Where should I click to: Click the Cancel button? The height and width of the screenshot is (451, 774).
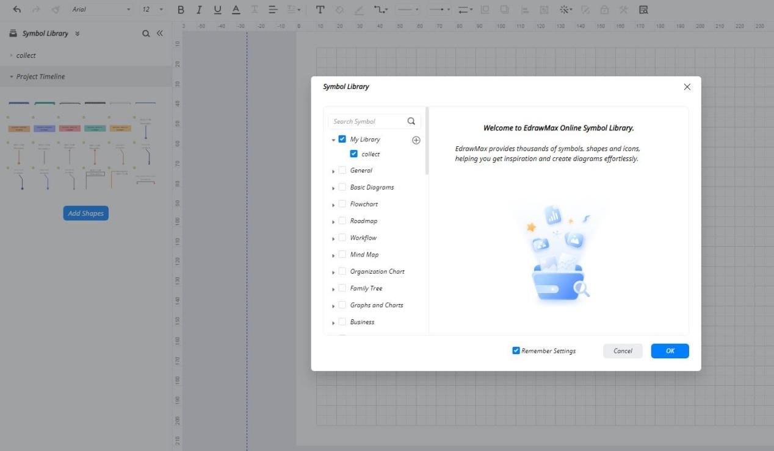coord(623,350)
